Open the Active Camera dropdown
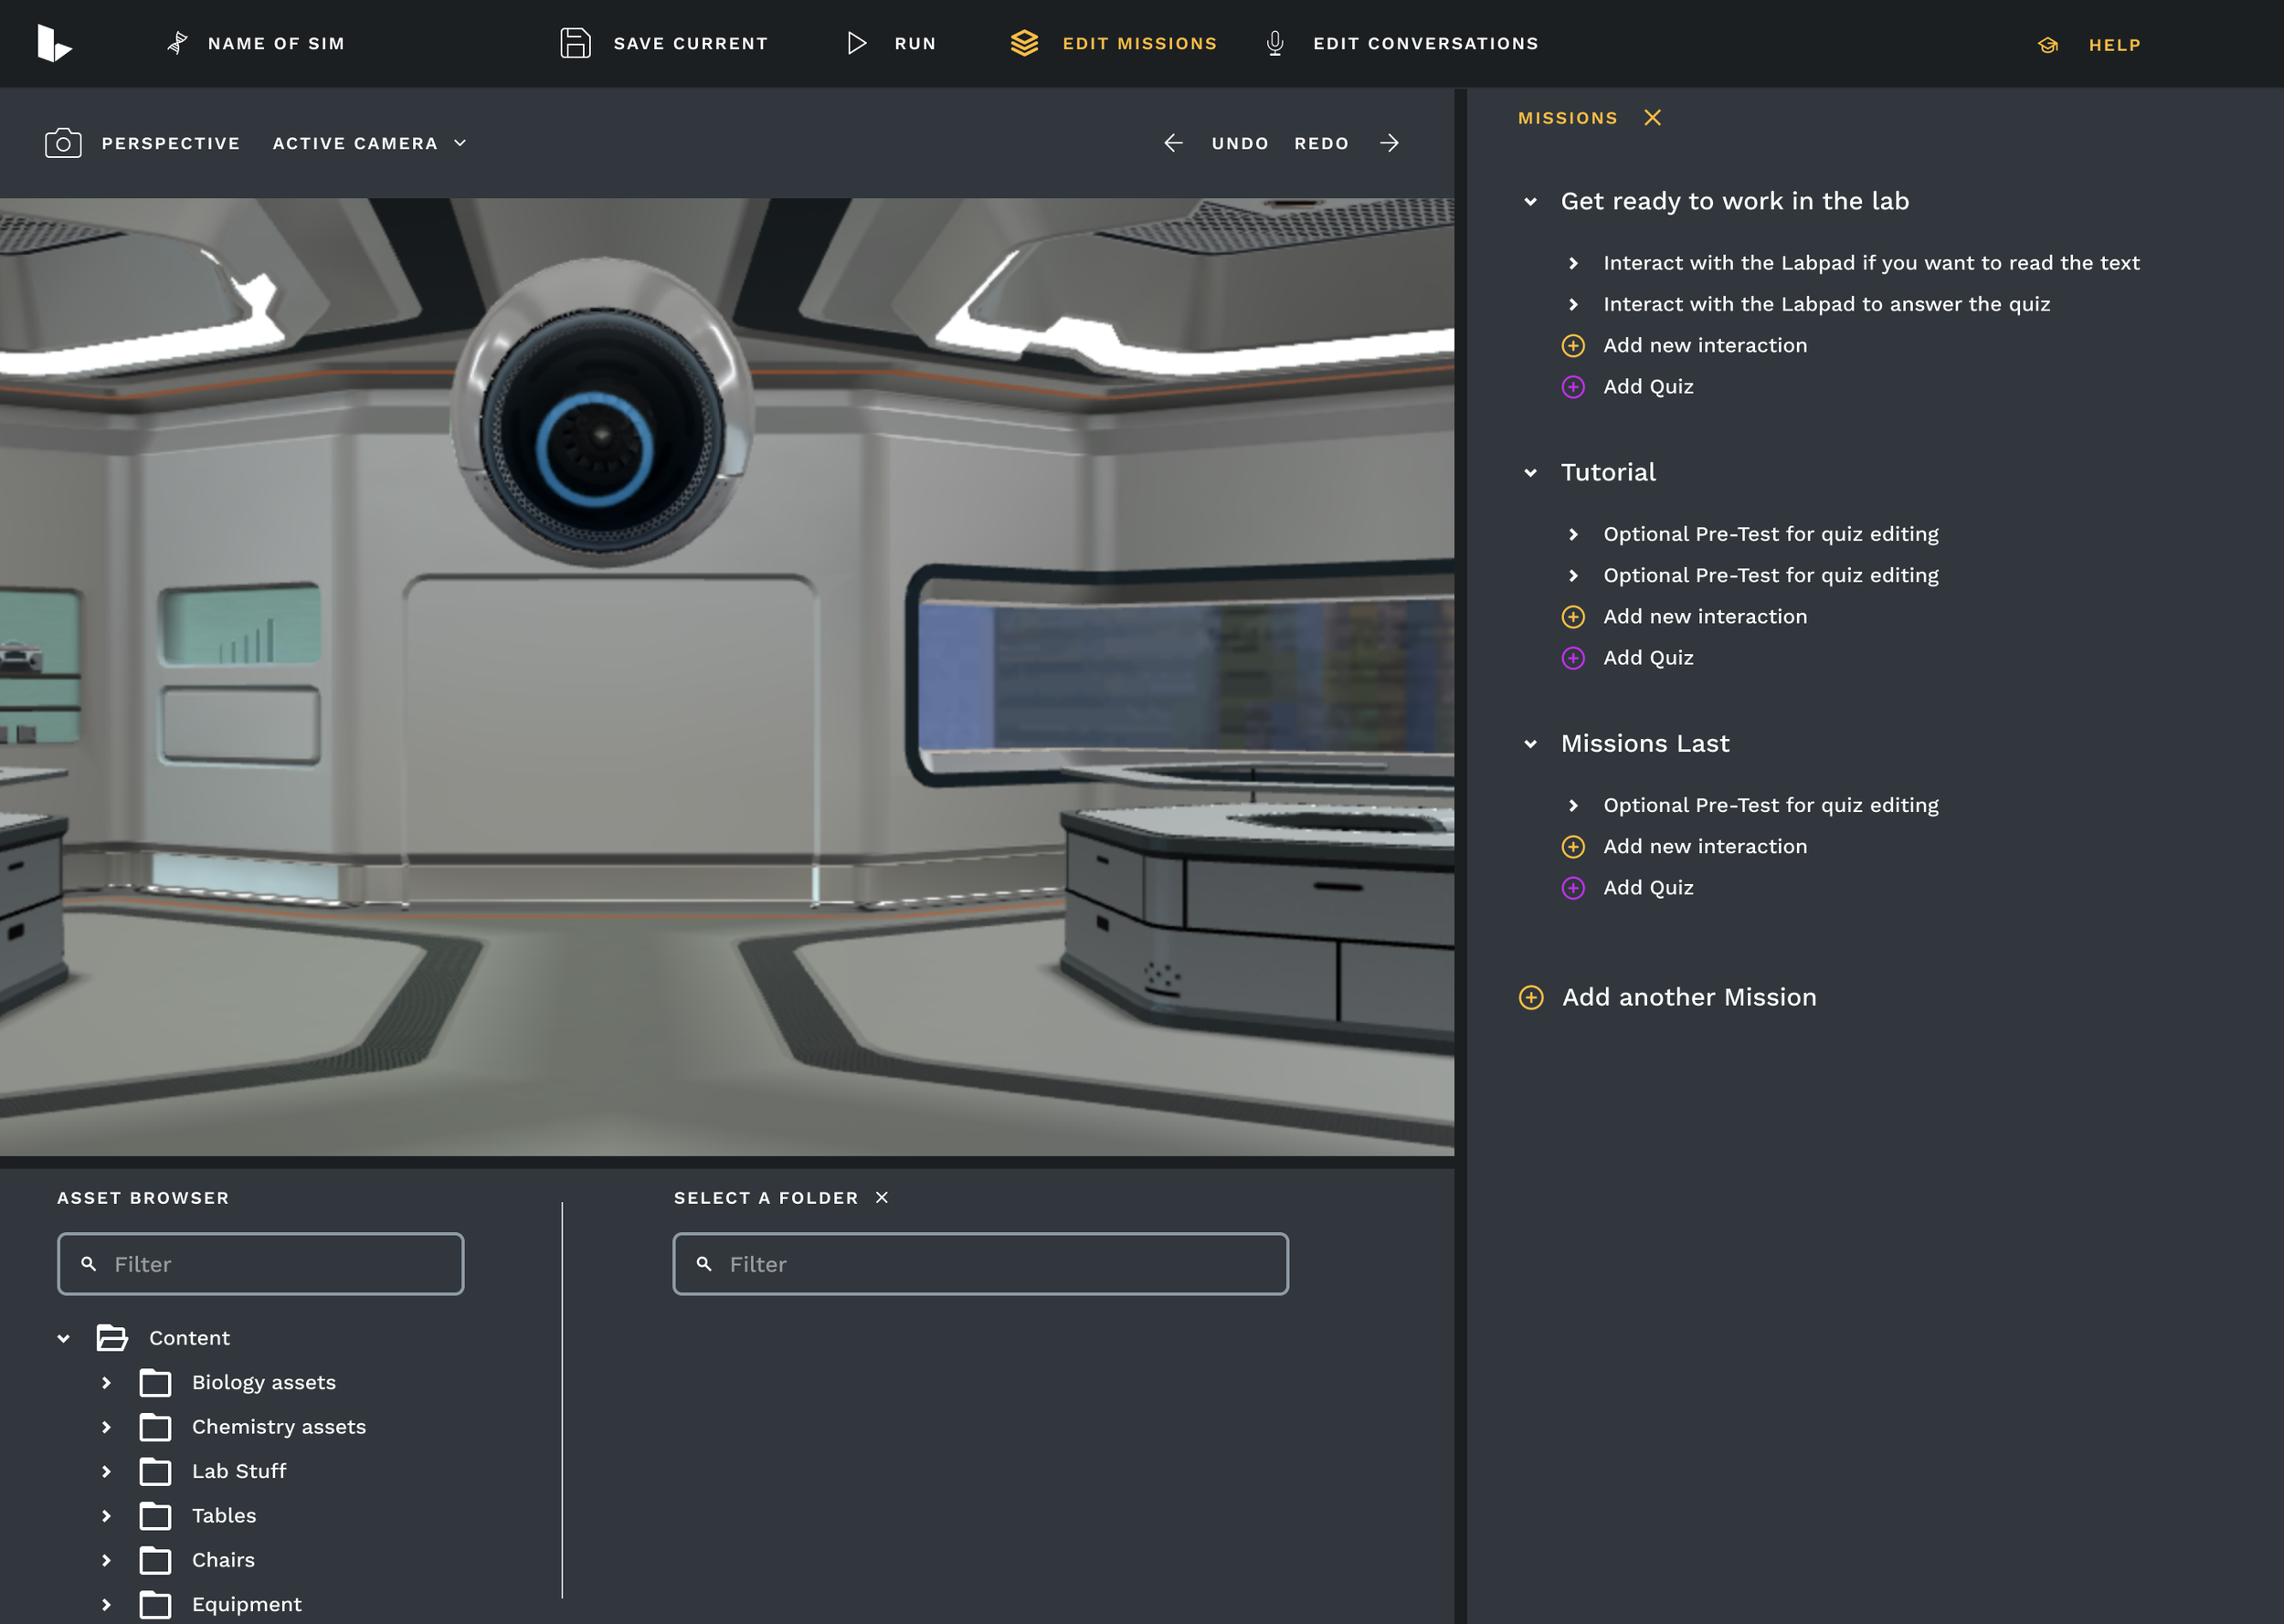Image resolution: width=2284 pixels, height=1624 pixels. tap(369, 143)
